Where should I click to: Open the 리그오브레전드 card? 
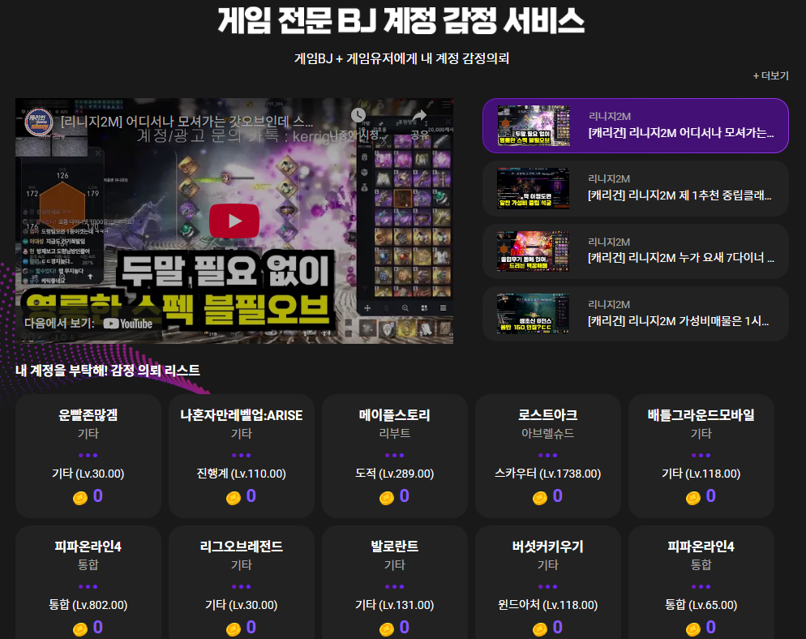(241, 582)
